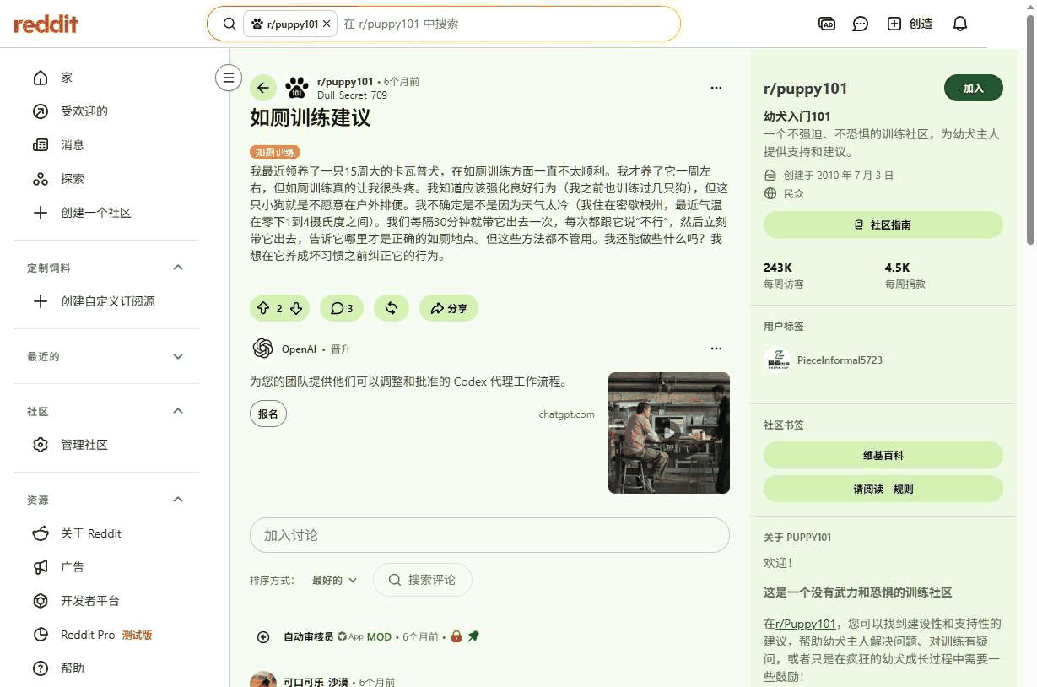Downvote the post

296,309
